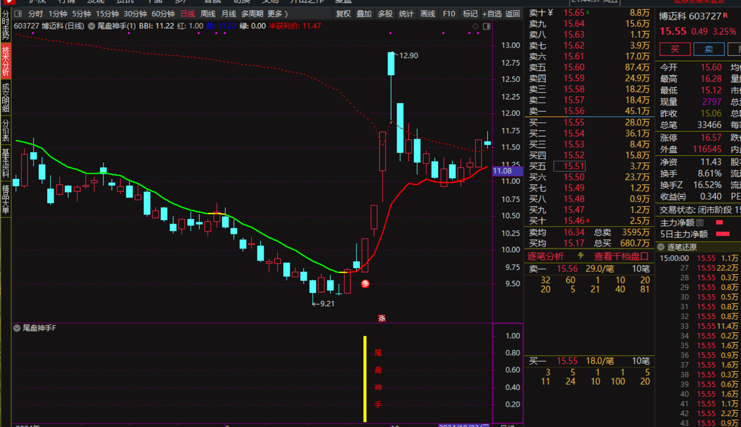Click the green arrow beside 卖十 price

(588, 13)
